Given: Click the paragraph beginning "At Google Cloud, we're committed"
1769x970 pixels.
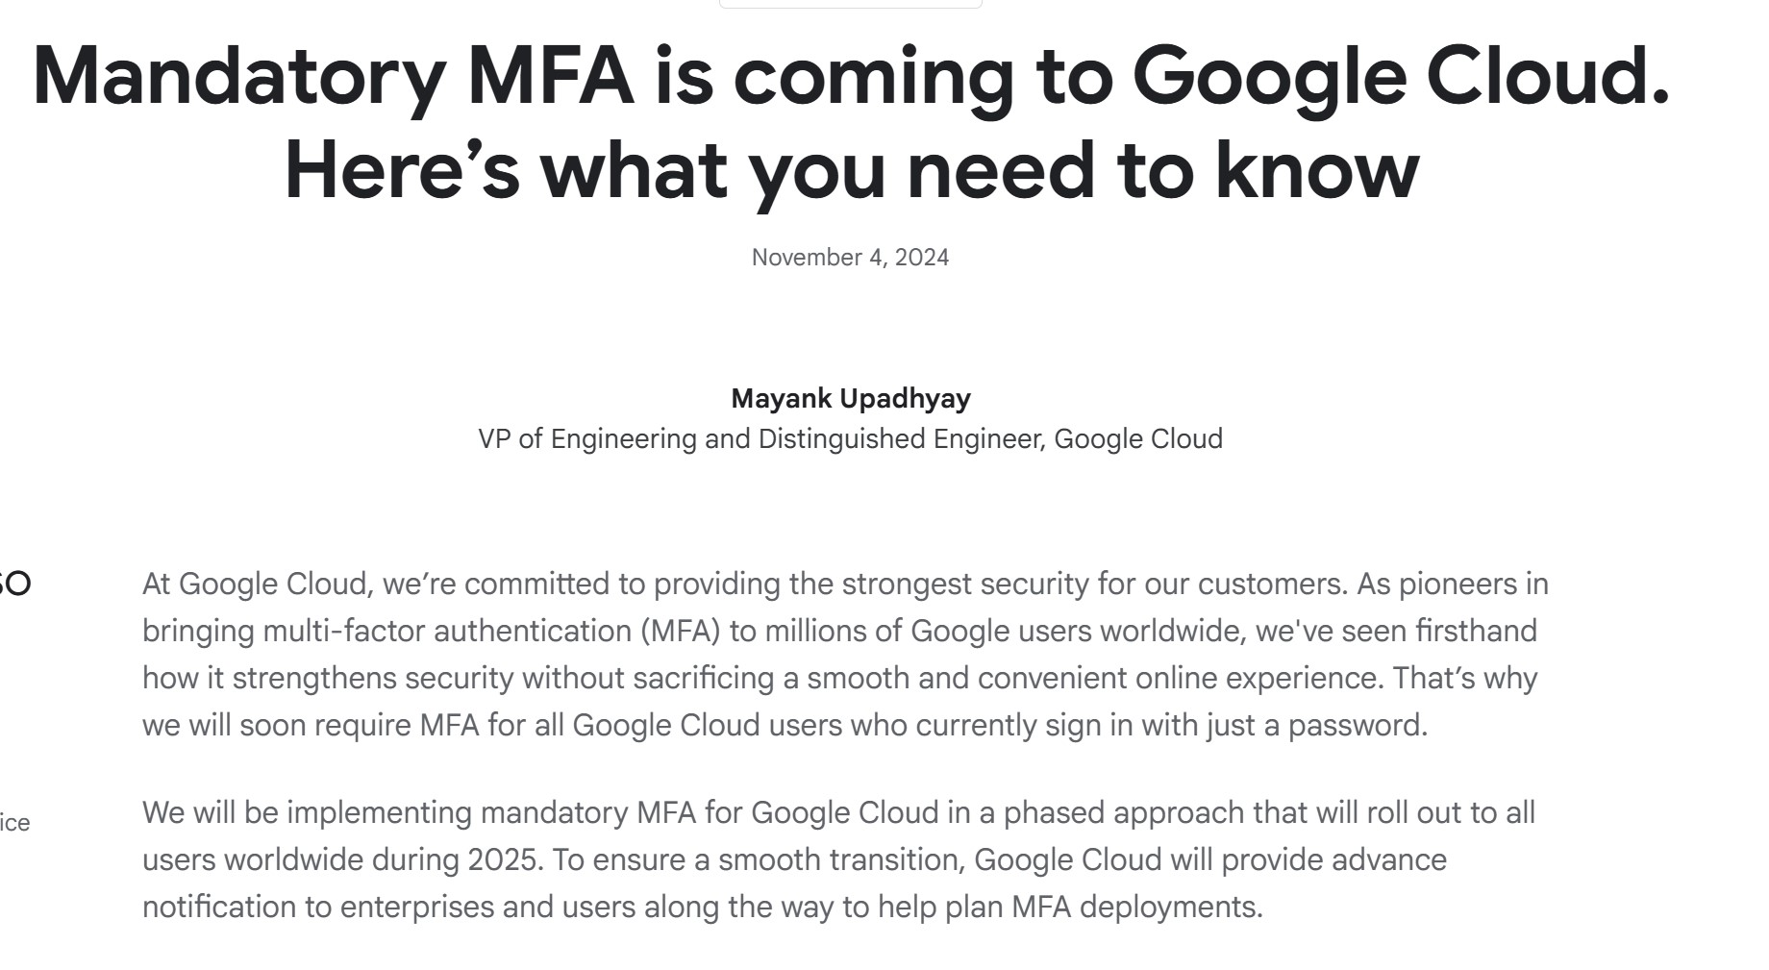Looking at the screenshot, I should [x=846, y=654].
